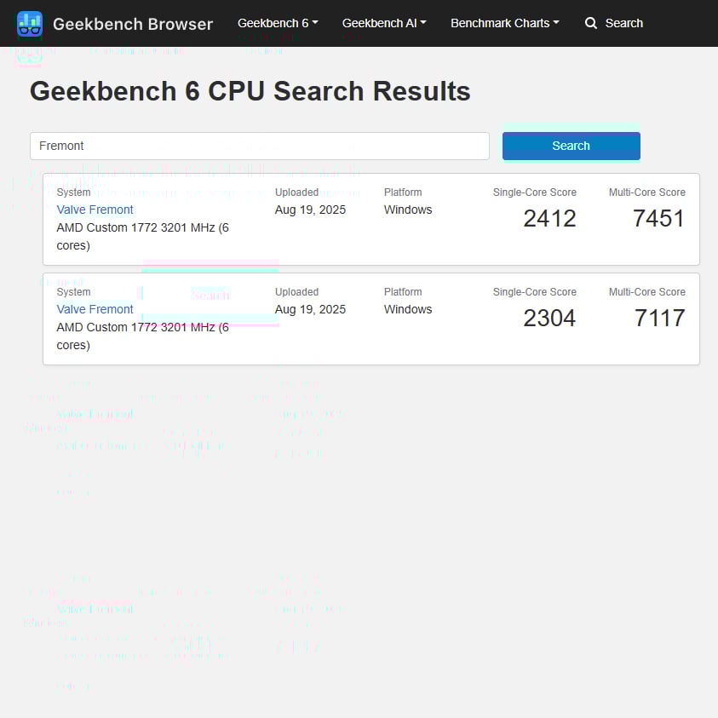
Task: Select the single-core score 2412
Action: (549, 218)
